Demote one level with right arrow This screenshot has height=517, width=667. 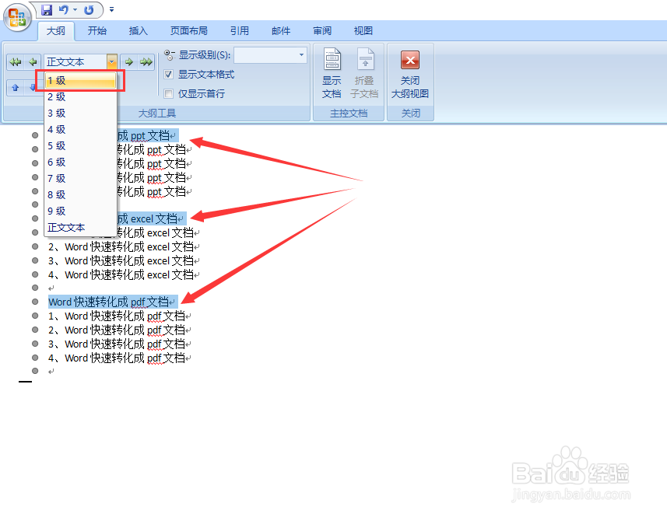pos(129,62)
